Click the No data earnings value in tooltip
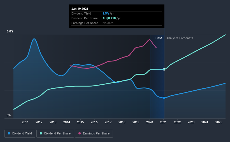Viewport: 230px width, 142px height. 108,23
